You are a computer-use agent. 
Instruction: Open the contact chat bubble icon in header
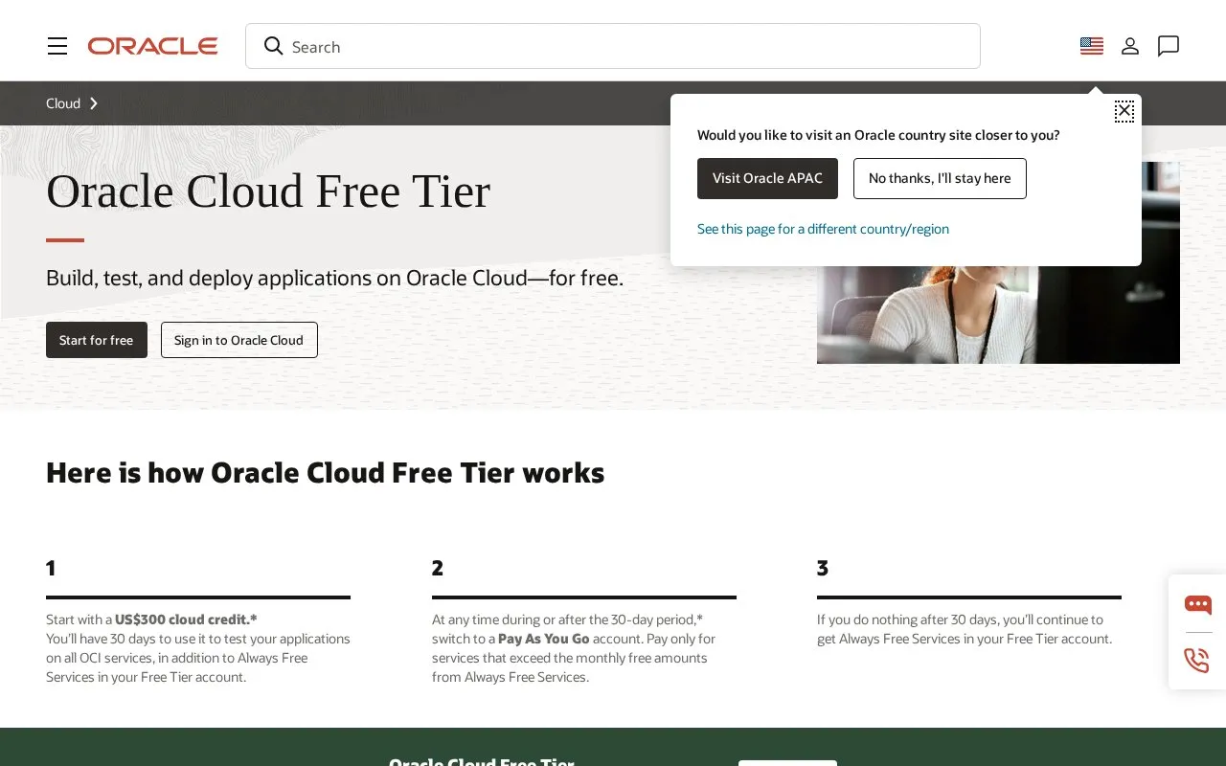[1169, 46]
